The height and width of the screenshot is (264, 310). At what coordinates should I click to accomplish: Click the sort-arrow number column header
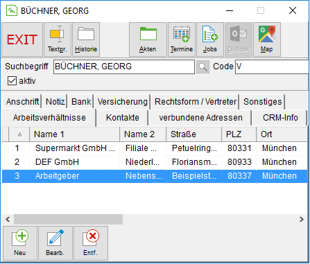(x=19, y=134)
